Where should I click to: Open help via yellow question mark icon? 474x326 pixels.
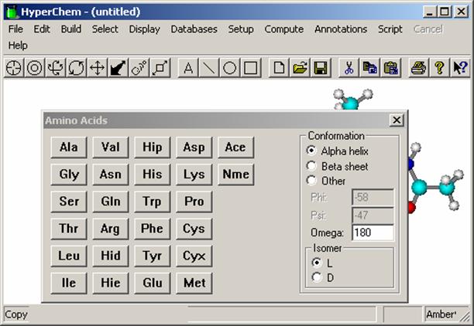pos(440,68)
